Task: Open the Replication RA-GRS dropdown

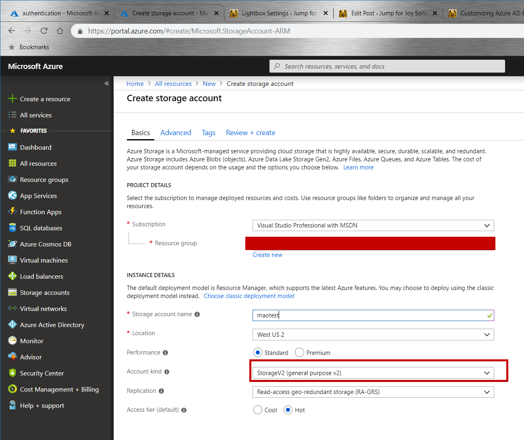Action: point(373,392)
